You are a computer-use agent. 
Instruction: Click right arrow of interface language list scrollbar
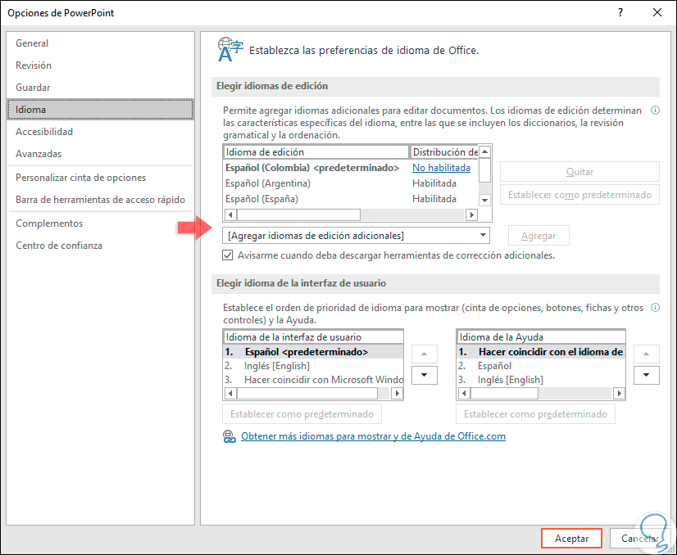(397, 393)
